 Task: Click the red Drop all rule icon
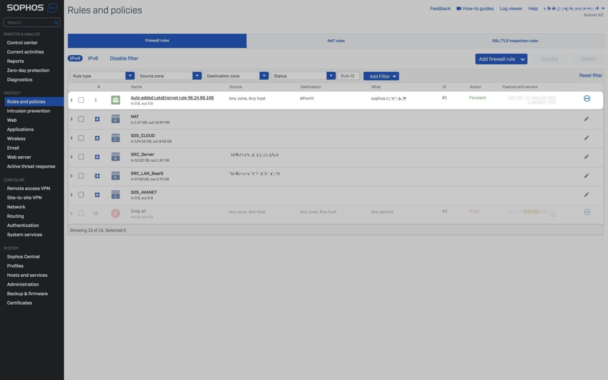point(115,213)
